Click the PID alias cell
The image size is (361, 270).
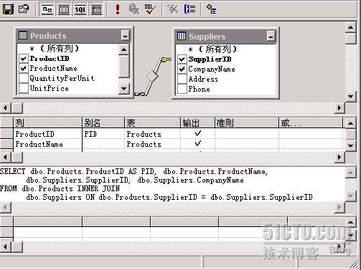pos(103,134)
